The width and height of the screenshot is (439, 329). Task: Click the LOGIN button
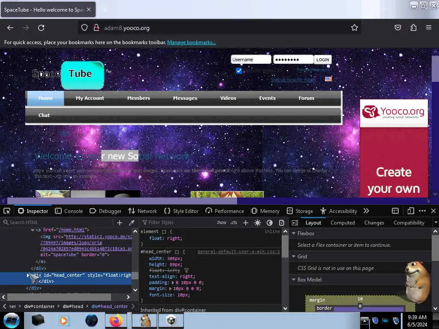[322, 60]
